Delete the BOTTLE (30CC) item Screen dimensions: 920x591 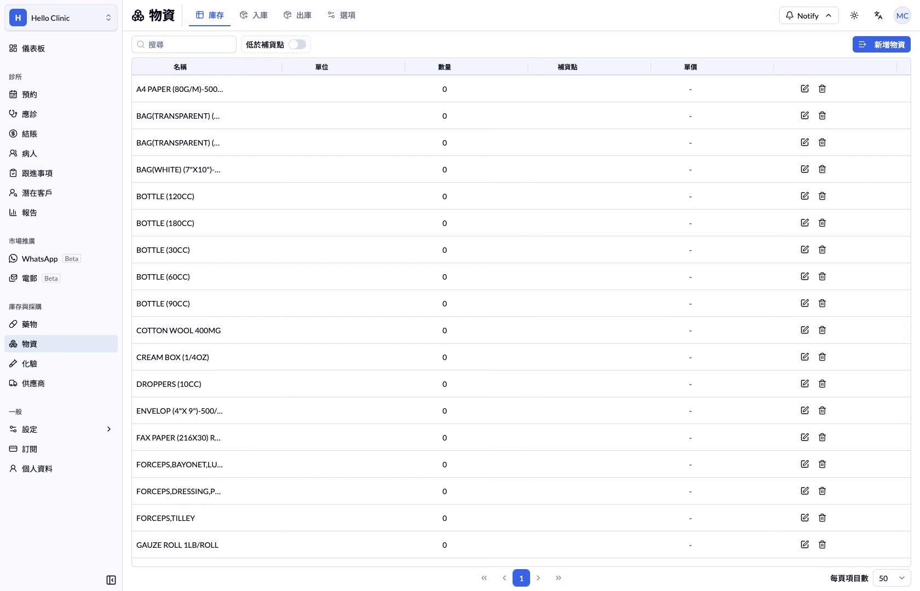(x=822, y=250)
